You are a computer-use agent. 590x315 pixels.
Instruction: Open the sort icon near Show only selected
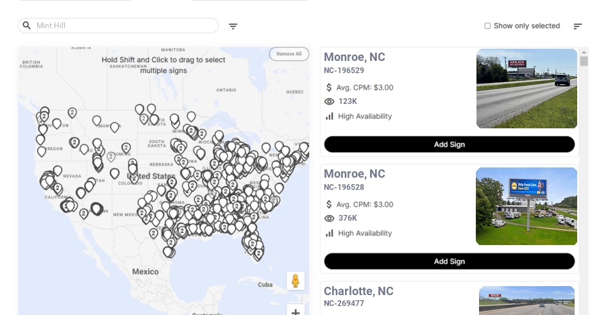(x=577, y=26)
